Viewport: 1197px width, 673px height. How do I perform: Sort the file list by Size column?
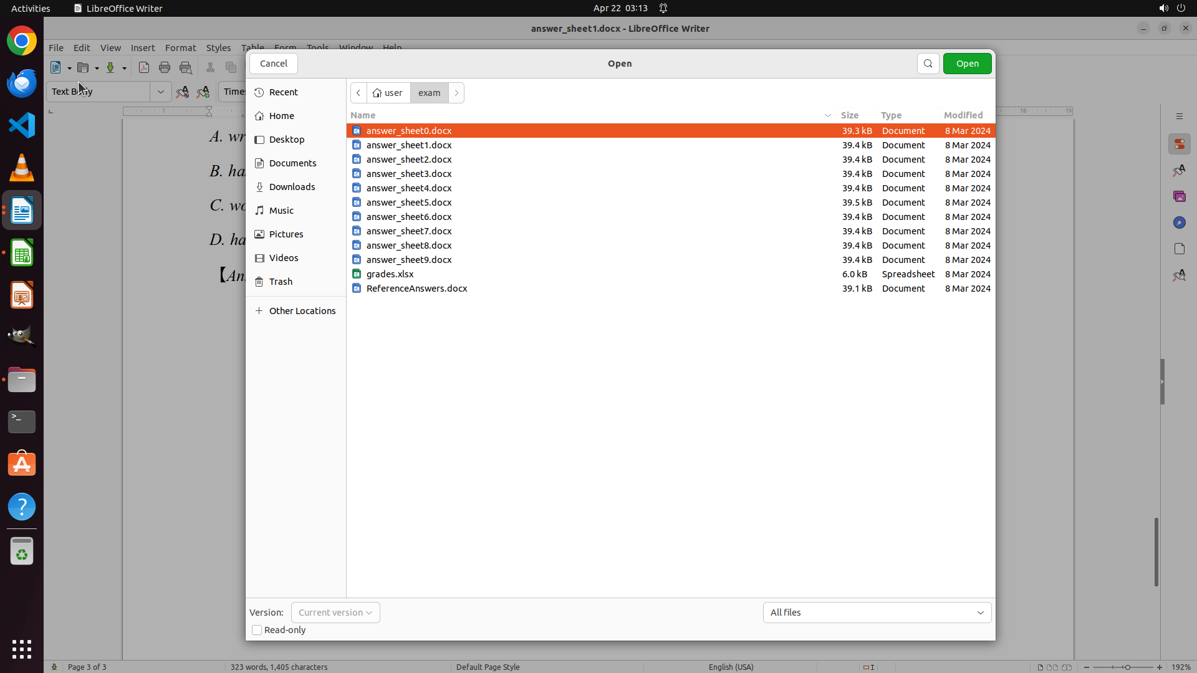coord(849,115)
